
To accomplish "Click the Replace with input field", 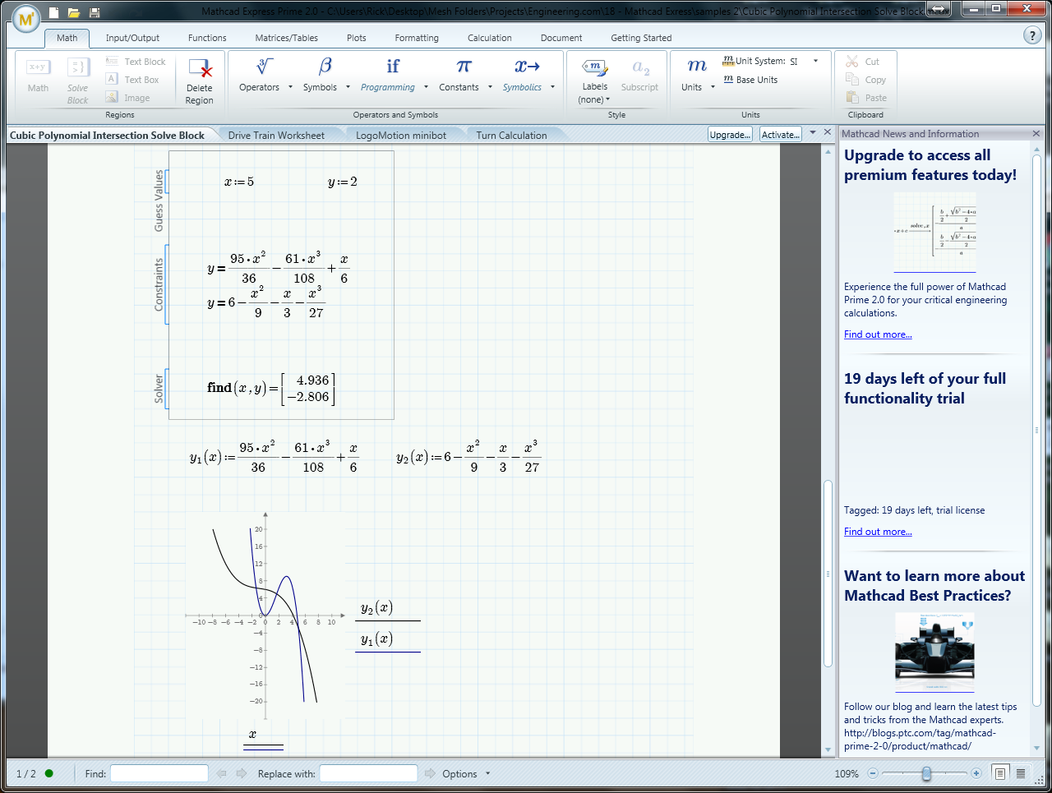I will (x=368, y=773).
